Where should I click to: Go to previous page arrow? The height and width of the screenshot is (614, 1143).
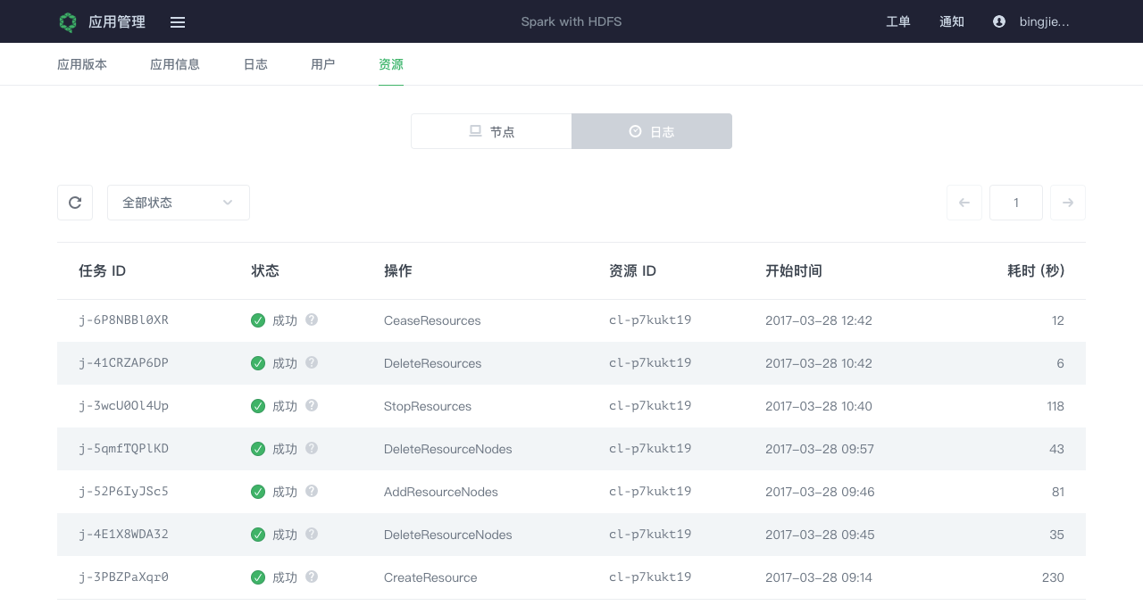pyautogui.click(x=964, y=203)
